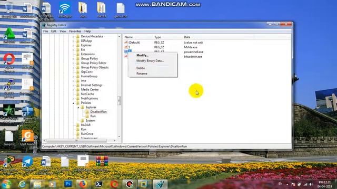The width and height of the screenshot is (337, 189).
Task: Choose Rename from the context menu
Action: (142, 73)
